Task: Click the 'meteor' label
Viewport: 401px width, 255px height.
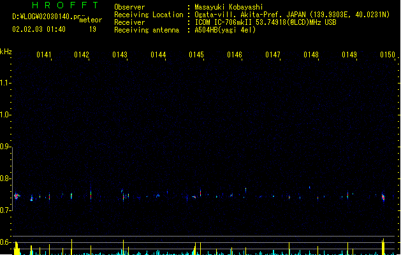Action: pyautogui.click(x=91, y=20)
